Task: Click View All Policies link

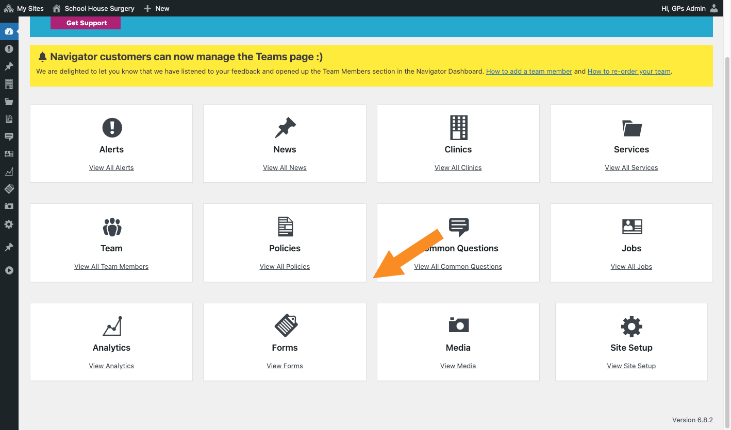Action: click(x=285, y=267)
